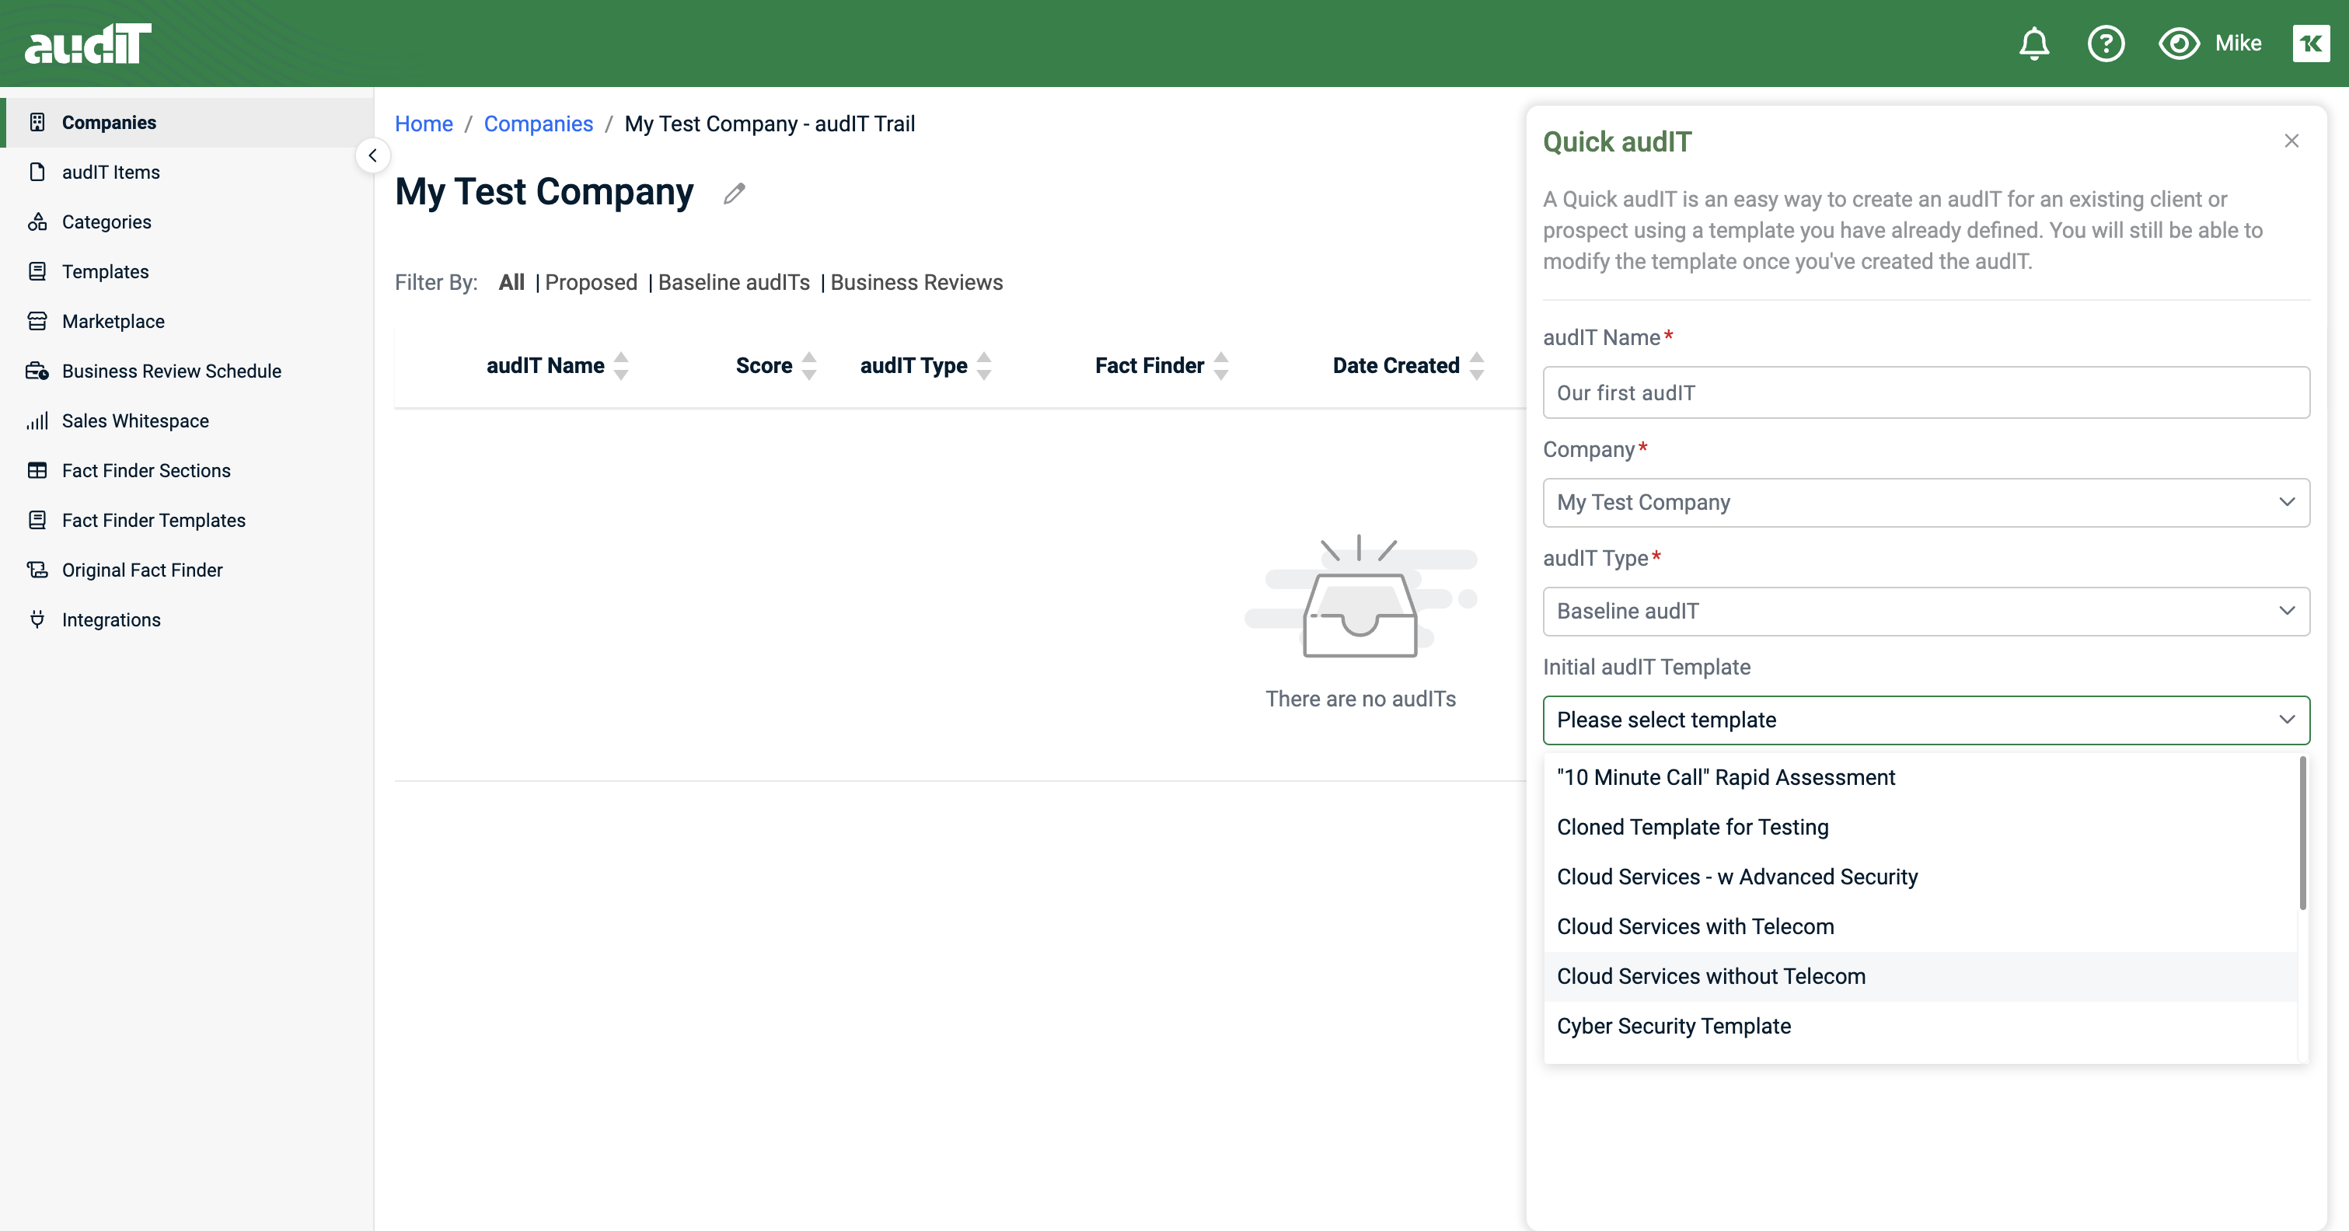Filter by All audITs
Image resolution: width=2349 pixels, height=1231 pixels.
pyautogui.click(x=511, y=283)
